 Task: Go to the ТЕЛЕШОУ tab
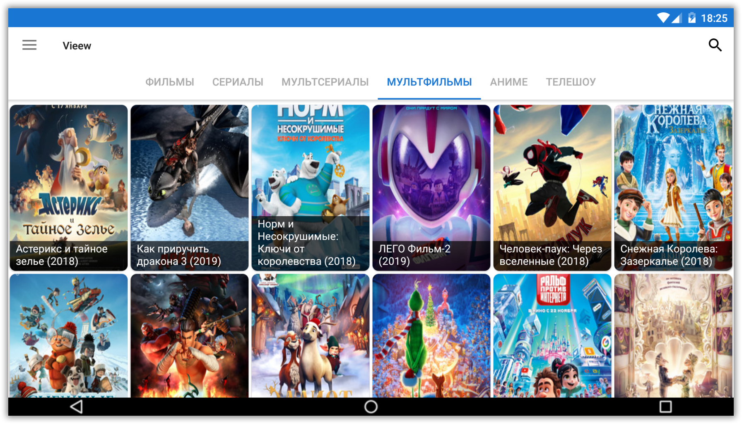pos(571,82)
